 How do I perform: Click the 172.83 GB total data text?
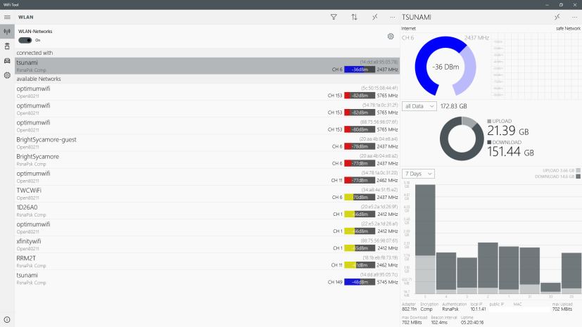(x=454, y=106)
